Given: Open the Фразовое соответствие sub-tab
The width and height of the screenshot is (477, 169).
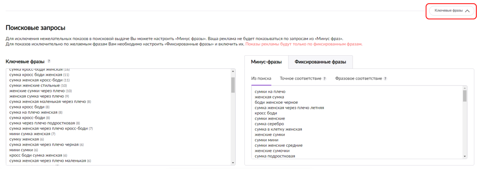Looking at the screenshot, I should 358,79.
